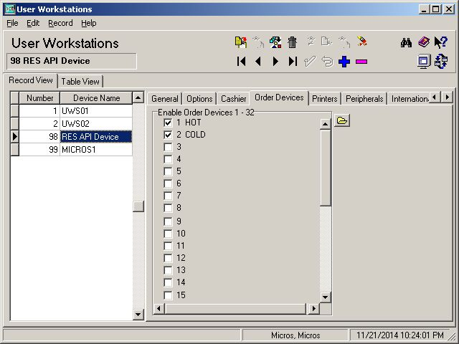The image size is (459, 344).
Task: Select UWS02 in device list
Action: (x=96, y=124)
